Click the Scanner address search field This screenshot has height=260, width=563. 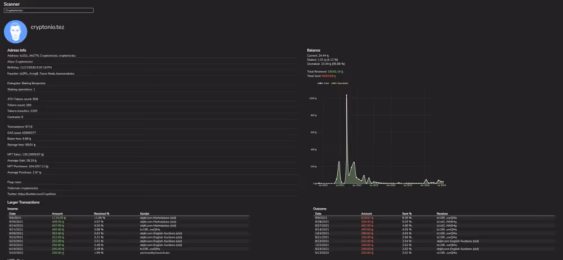48,10
